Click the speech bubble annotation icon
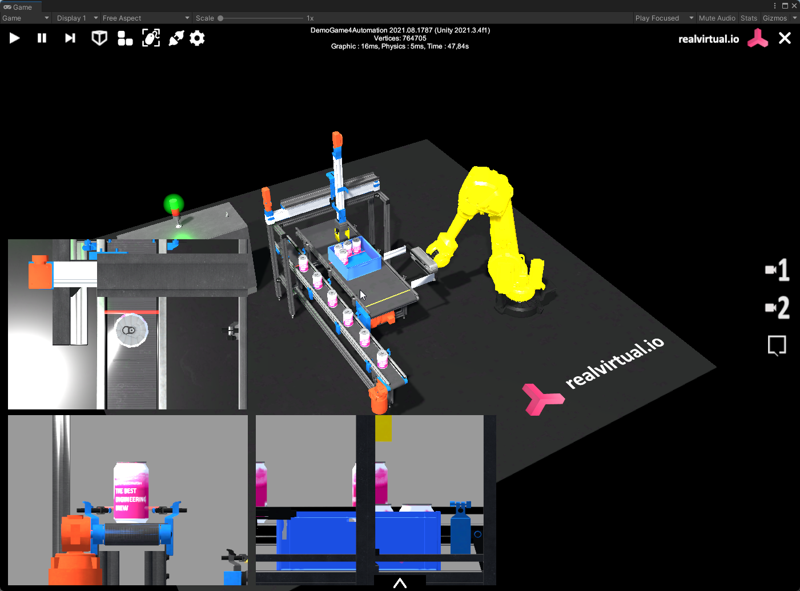800x591 pixels. point(777,345)
